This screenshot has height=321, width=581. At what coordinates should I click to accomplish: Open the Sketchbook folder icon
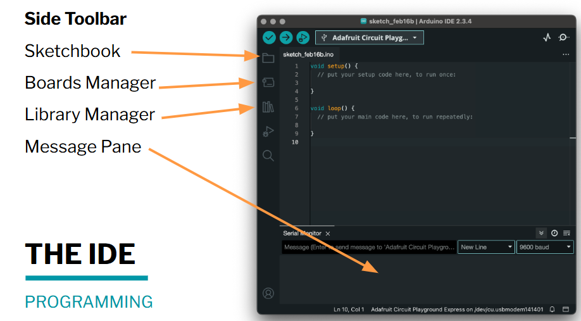268,58
